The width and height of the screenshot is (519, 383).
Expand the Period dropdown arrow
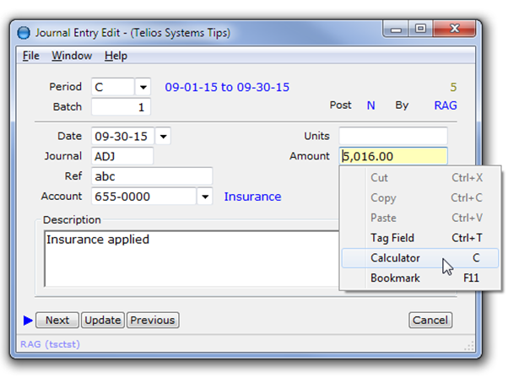click(143, 87)
